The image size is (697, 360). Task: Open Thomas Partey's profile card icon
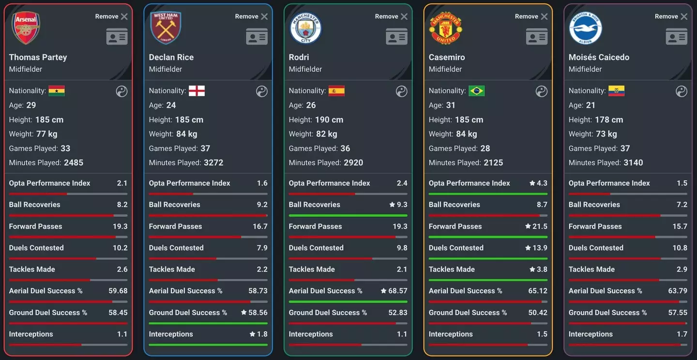[x=117, y=37]
